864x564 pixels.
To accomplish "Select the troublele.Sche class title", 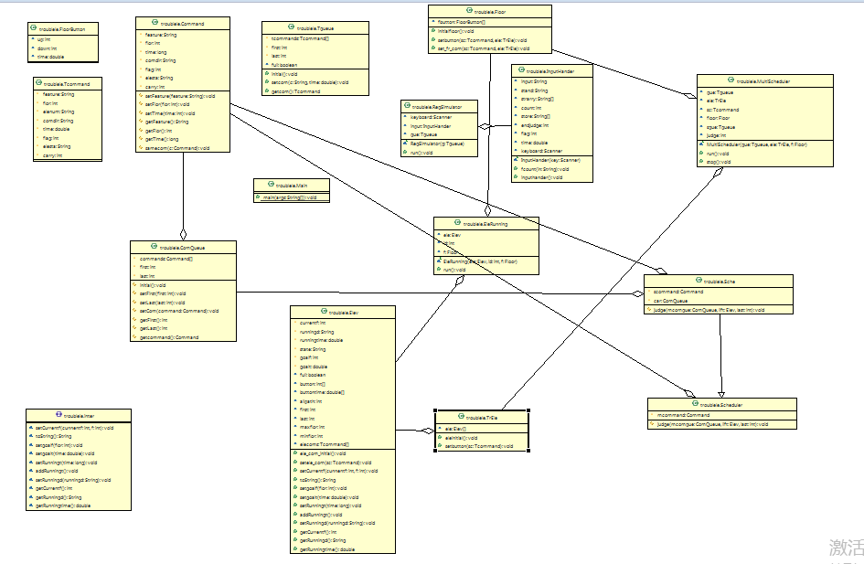I will click(720, 282).
